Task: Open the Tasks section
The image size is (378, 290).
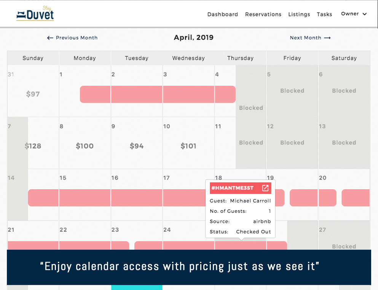Action: click(x=324, y=14)
